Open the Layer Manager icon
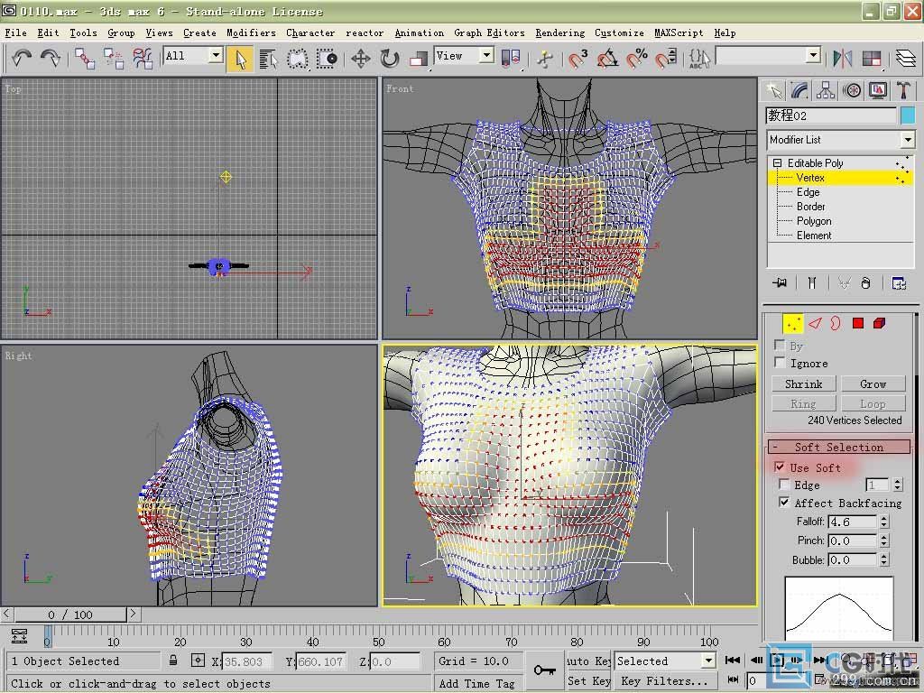924x693 pixels. click(906, 59)
